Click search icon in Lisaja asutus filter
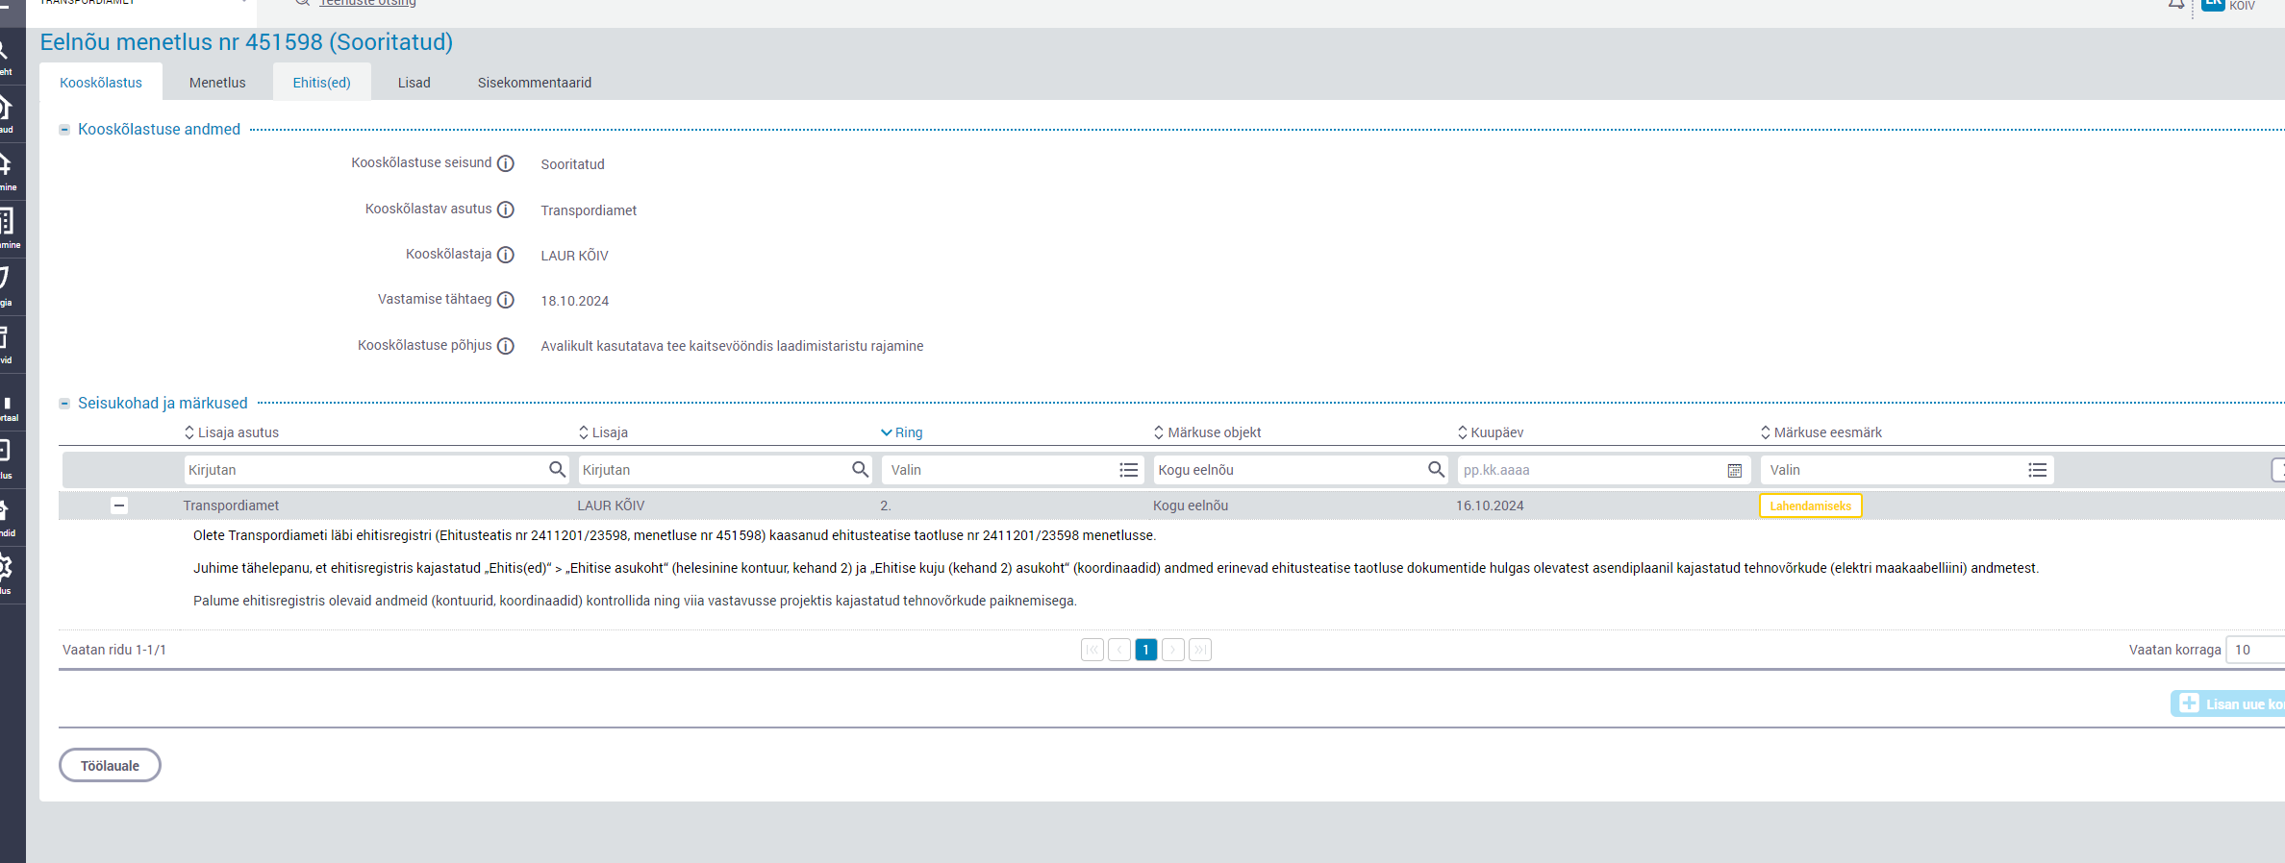 pos(557,469)
